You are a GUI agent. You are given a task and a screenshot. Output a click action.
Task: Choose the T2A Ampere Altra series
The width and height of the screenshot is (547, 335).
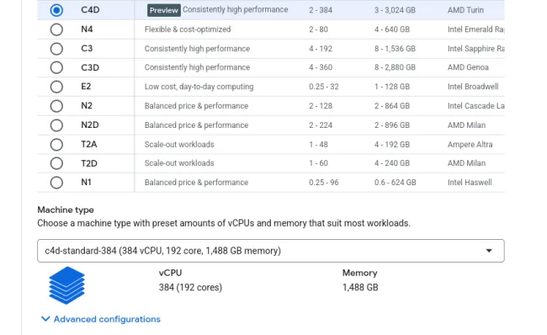pos(56,144)
